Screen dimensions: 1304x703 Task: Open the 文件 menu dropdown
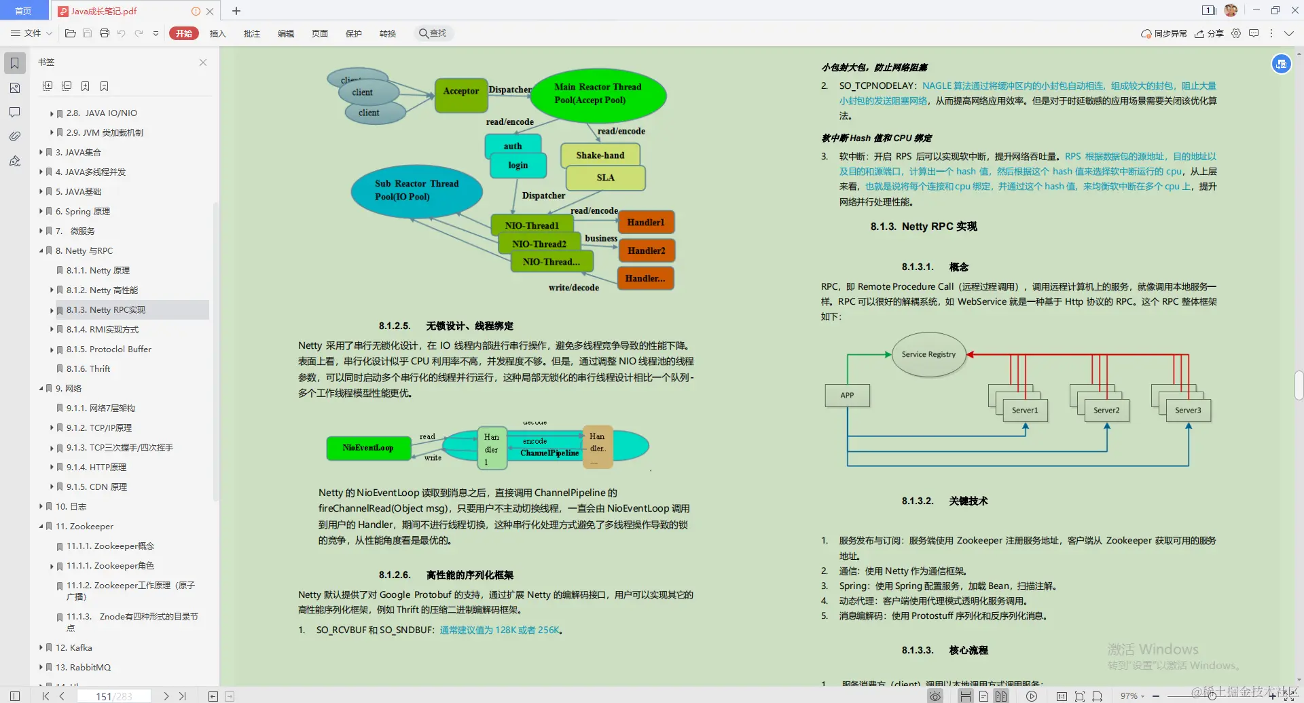(30, 33)
